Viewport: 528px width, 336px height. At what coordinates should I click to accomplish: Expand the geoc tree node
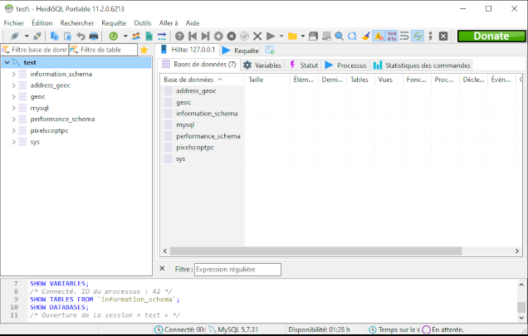(14, 96)
